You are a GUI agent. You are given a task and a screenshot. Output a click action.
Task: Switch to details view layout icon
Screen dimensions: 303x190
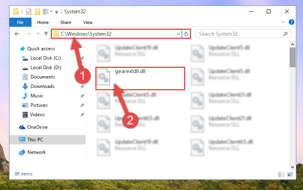click(281, 174)
